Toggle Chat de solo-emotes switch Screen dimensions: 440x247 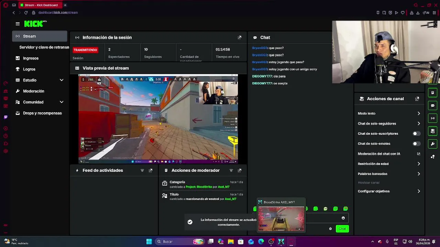coord(416,144)
